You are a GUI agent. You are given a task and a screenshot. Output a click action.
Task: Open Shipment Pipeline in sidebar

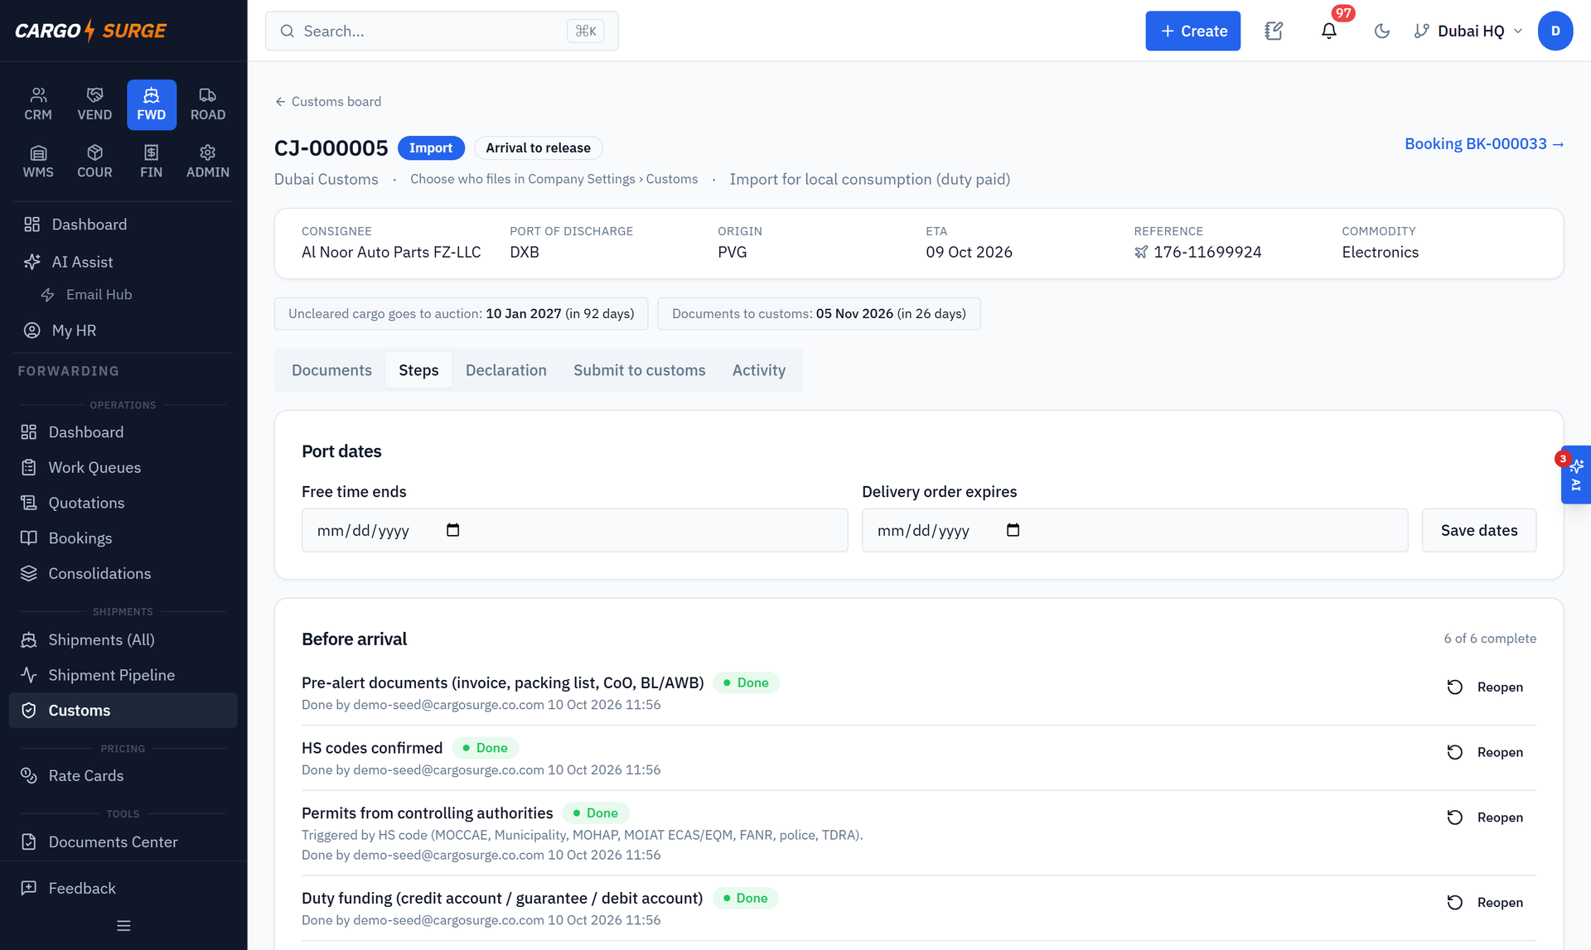pos(123,675)
